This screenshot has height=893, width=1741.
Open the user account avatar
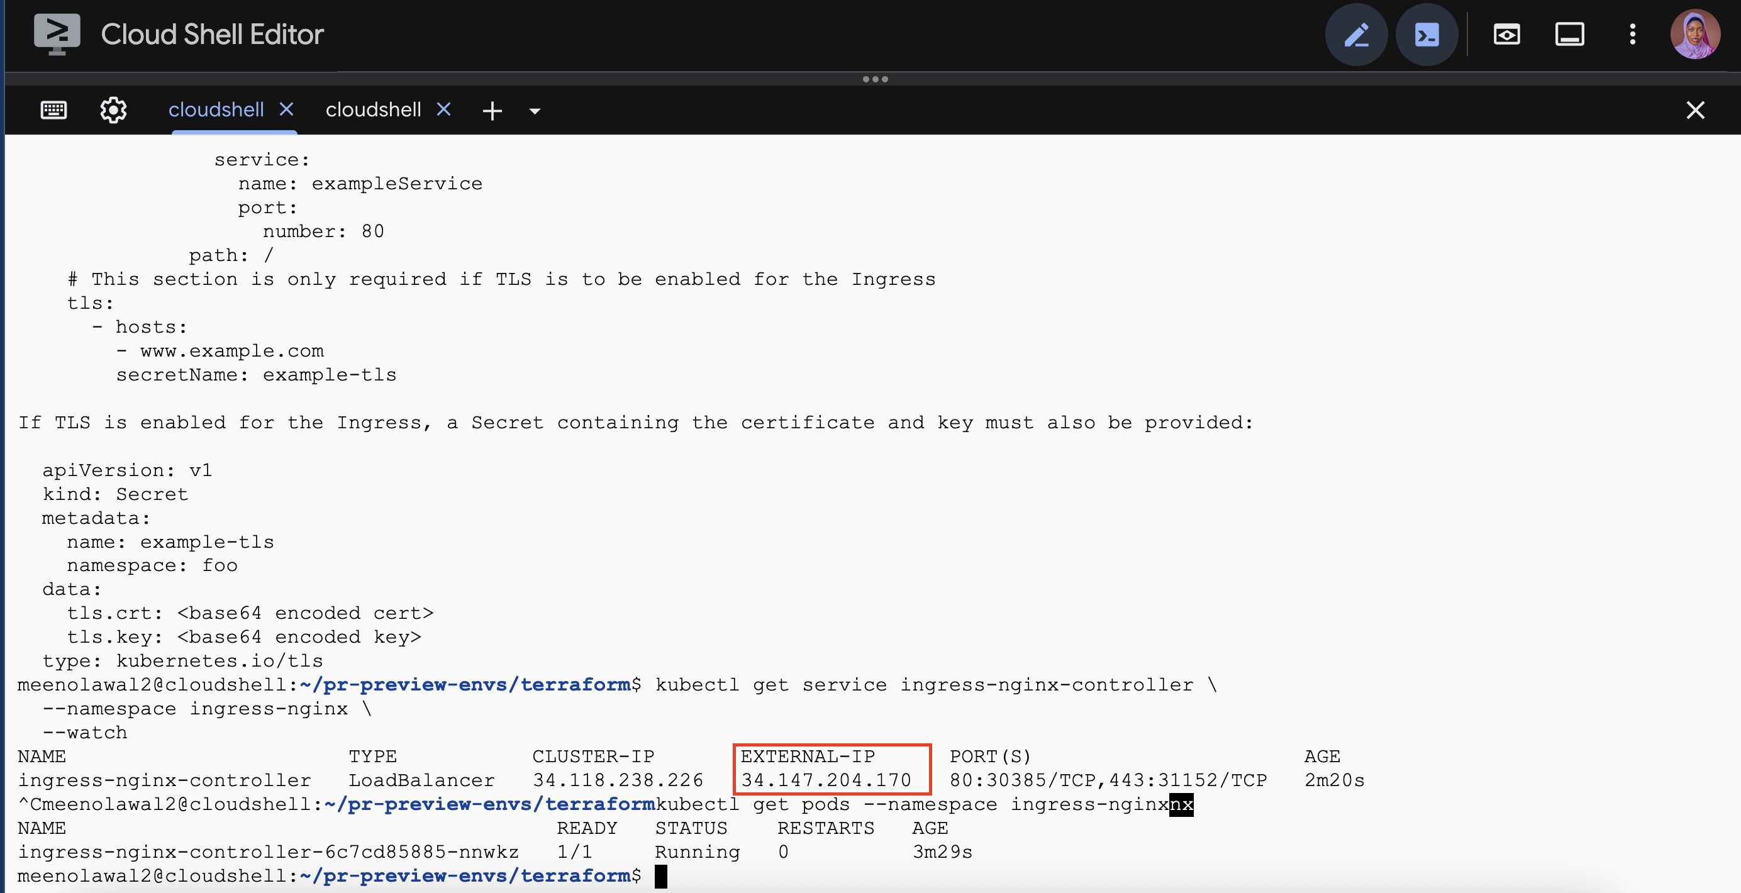[1695, 35]
